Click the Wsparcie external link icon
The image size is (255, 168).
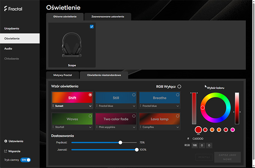(x=6, y=151)
